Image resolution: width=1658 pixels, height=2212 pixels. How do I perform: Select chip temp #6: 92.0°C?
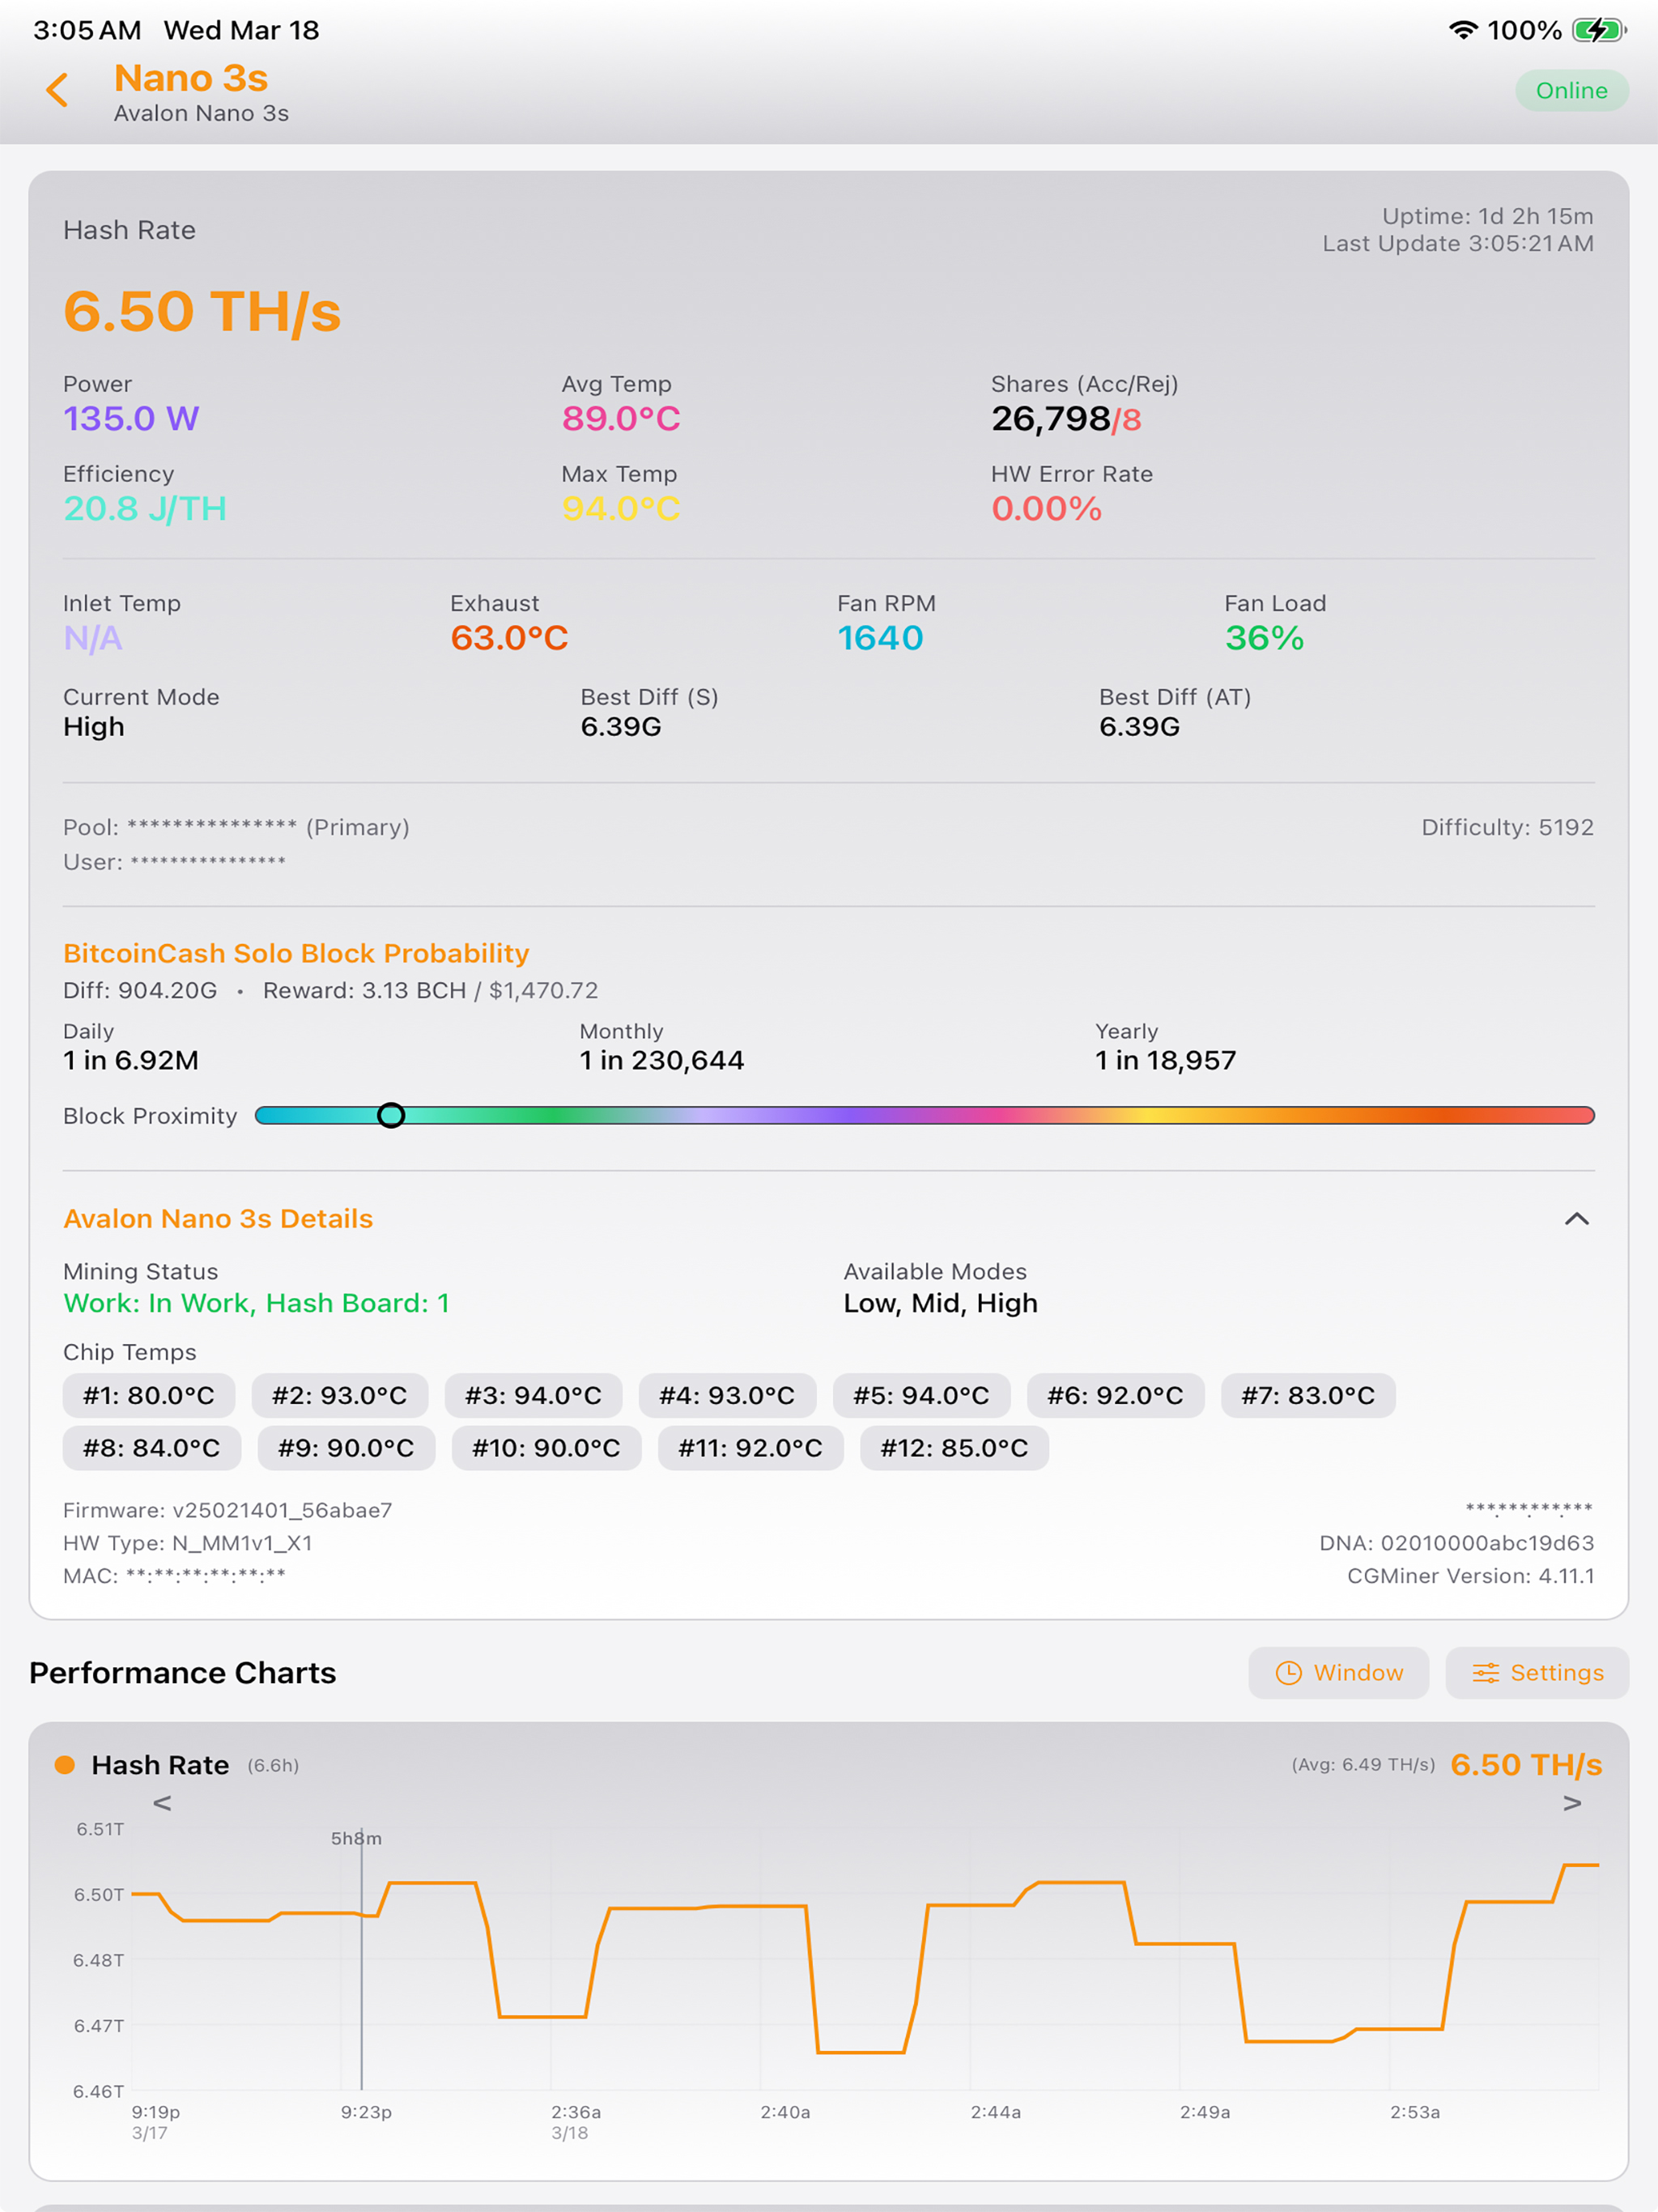[1115, 1395]
